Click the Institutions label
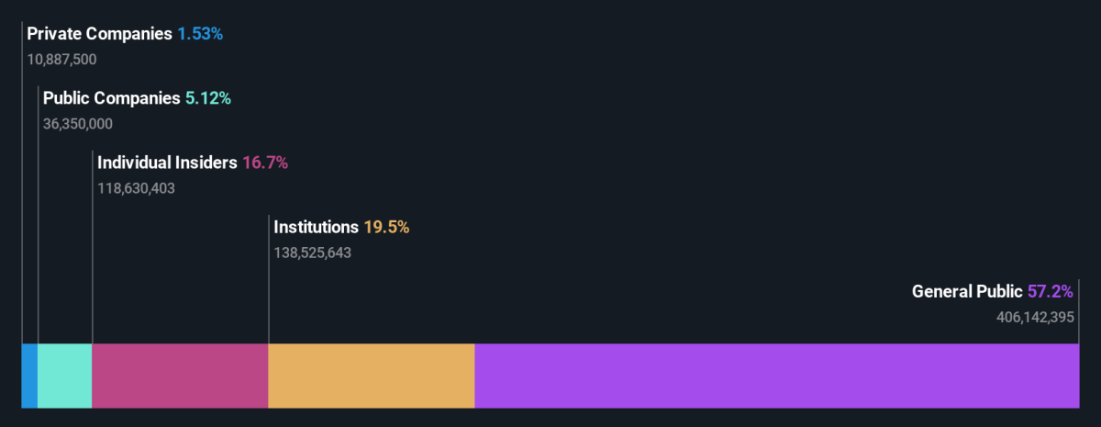 [x=317, y=227]
